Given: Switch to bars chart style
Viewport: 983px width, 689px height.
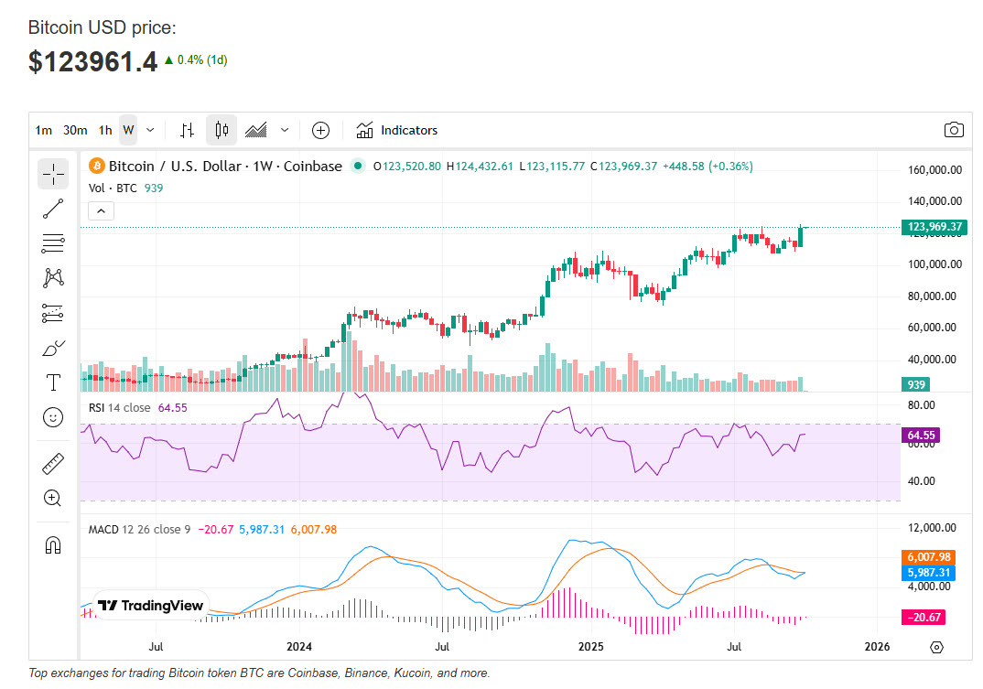Looking at the screenshot, I should (x=187, y=130).
